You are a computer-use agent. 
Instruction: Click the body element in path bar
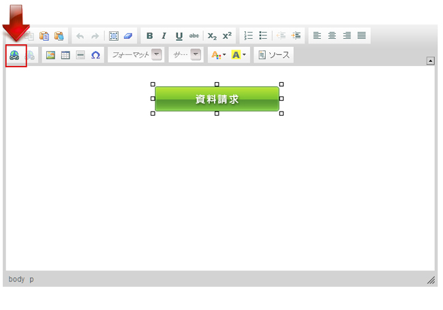pyautogui.click(x=16, y=279)
